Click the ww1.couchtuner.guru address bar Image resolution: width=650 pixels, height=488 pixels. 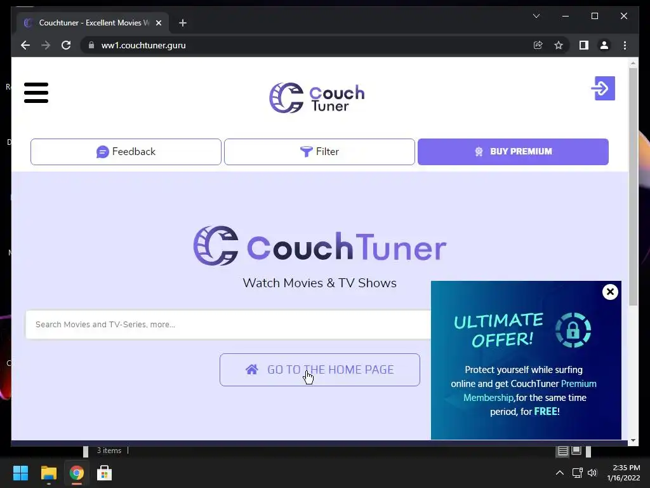[143, 45]
